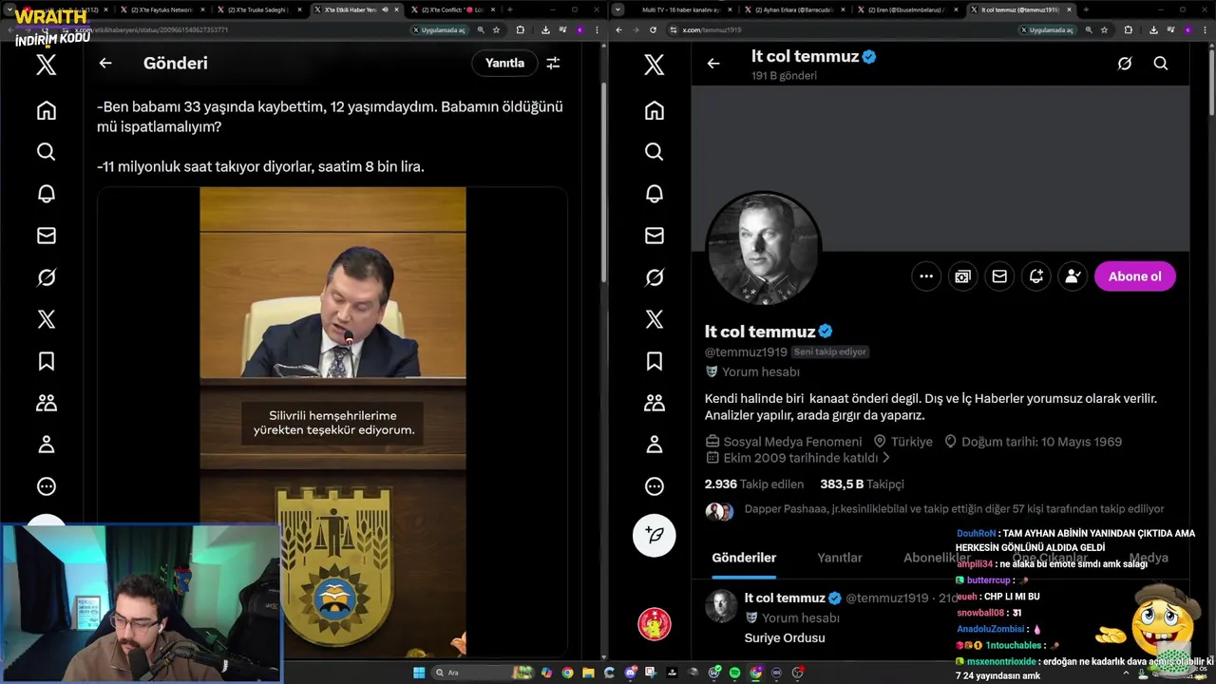Image resolution: width=1216 pixels, height=684 pixels.
Task: Message lt col temmuz via envelope button
Action: click(999, 276)
